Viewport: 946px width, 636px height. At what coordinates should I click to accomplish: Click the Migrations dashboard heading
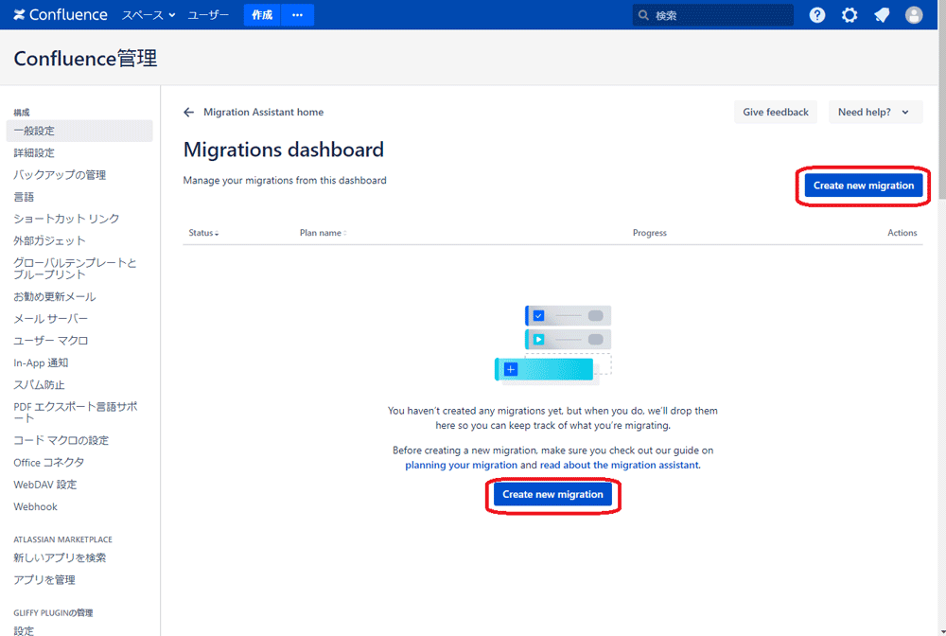(284, 150)
